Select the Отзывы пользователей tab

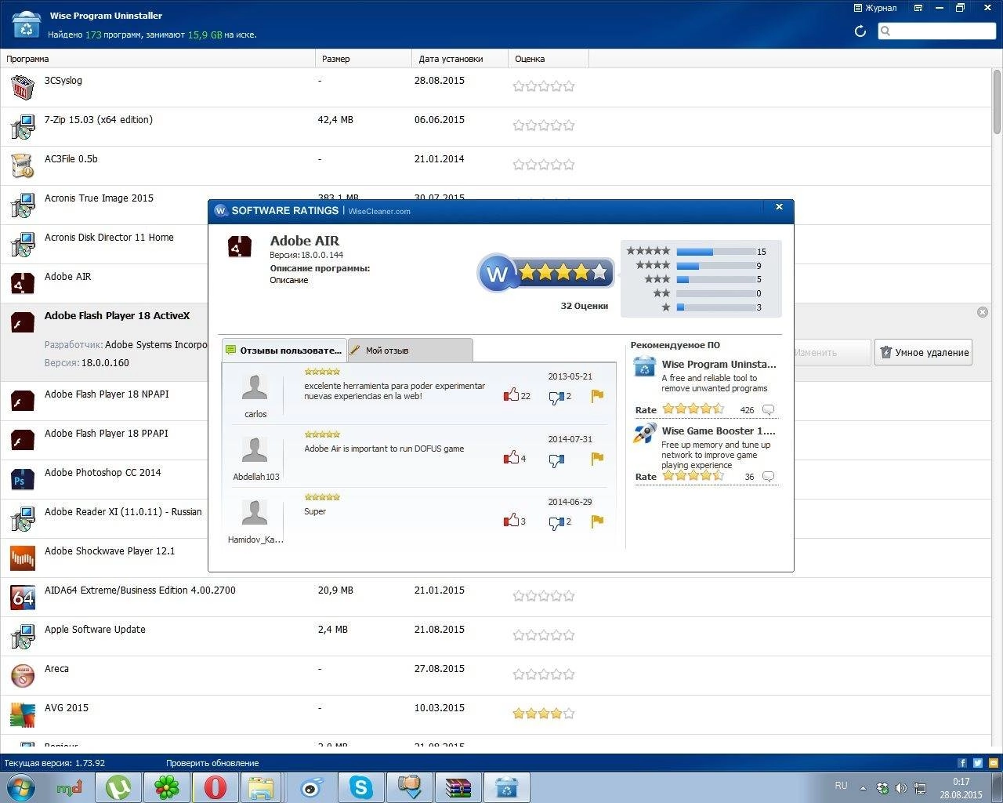click(284, 351)
